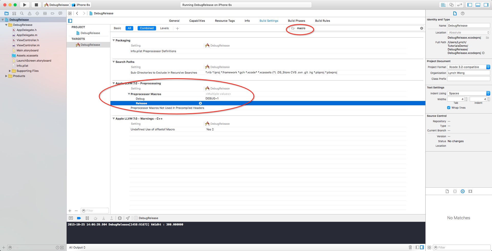Toggle the Debug area visibility
This screenshot has width=492, height=251.
point(478,5)
